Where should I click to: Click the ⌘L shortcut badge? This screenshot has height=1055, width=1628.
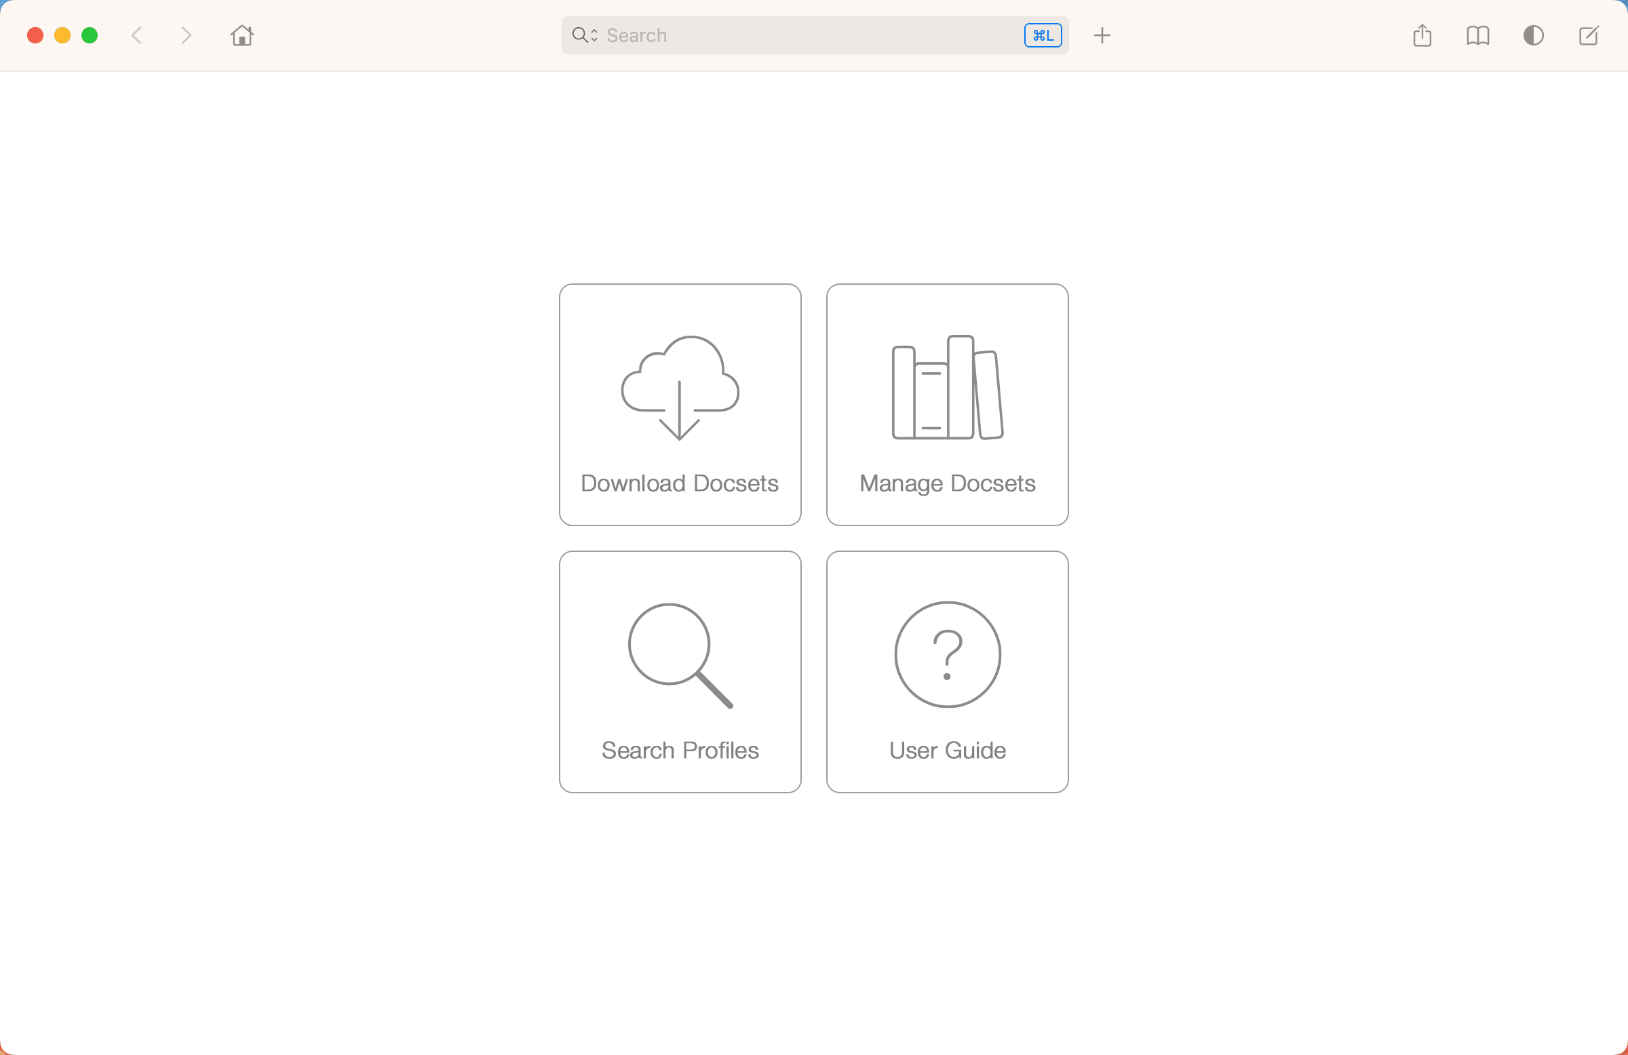click(1043, 35)
